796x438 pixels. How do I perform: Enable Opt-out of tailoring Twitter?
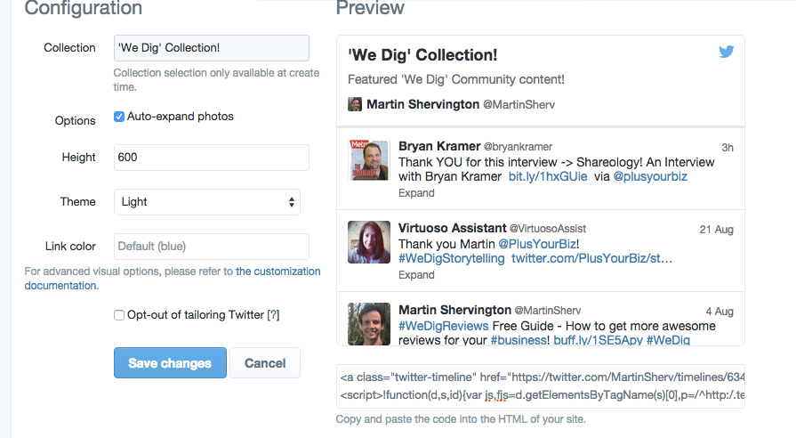coord(119,315)
